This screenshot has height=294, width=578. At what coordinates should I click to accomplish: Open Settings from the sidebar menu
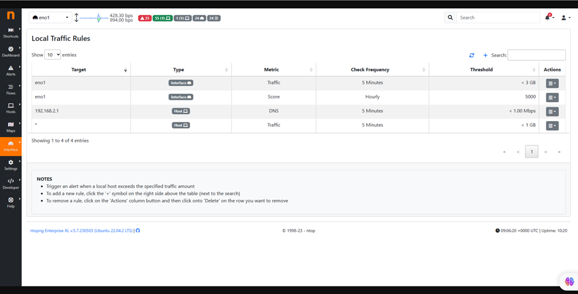click(11, 165)
